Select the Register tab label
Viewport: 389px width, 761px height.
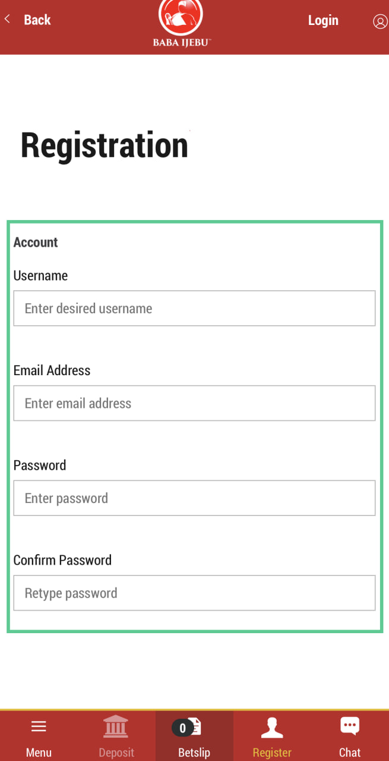click(272, 752)
